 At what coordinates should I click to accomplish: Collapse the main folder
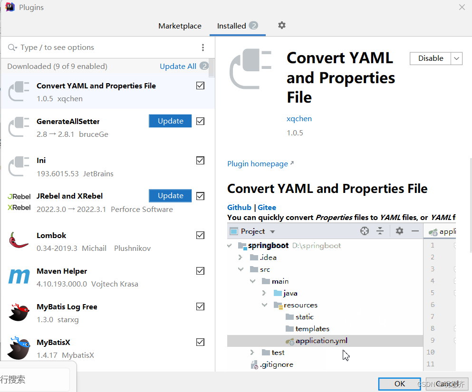click(252, 281)
